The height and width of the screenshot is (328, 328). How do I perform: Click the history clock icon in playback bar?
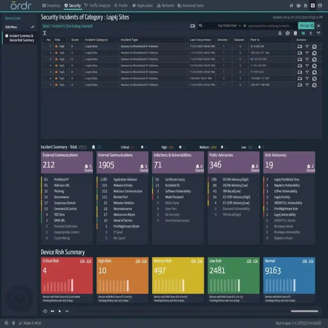click(x=45, y=311)
